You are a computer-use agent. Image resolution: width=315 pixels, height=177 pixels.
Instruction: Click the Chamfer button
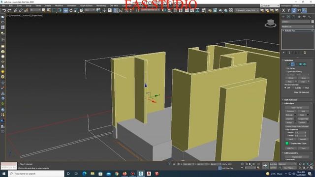click(x=289, y=119)
